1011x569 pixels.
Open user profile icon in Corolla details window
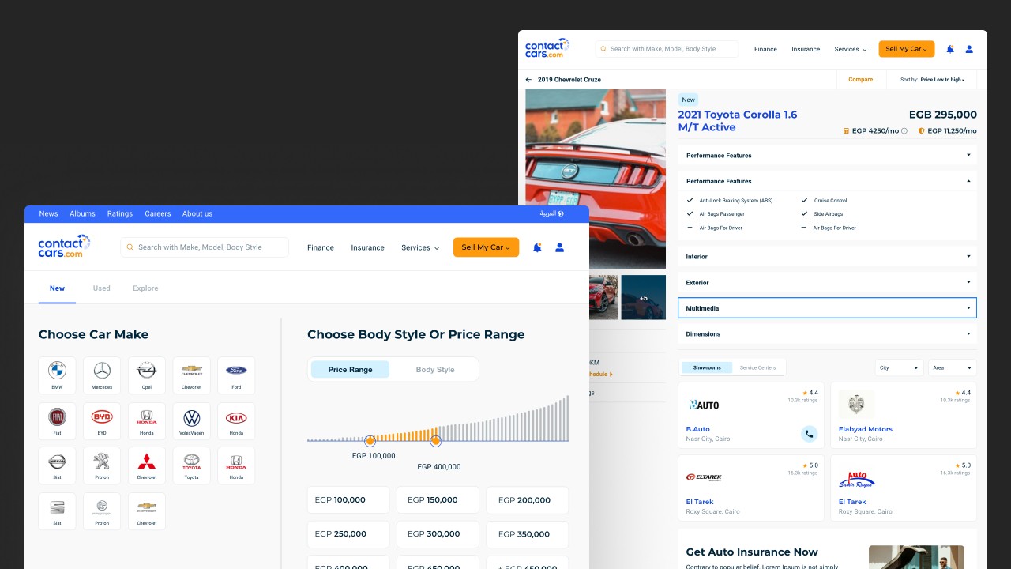(x=969, y=49)
